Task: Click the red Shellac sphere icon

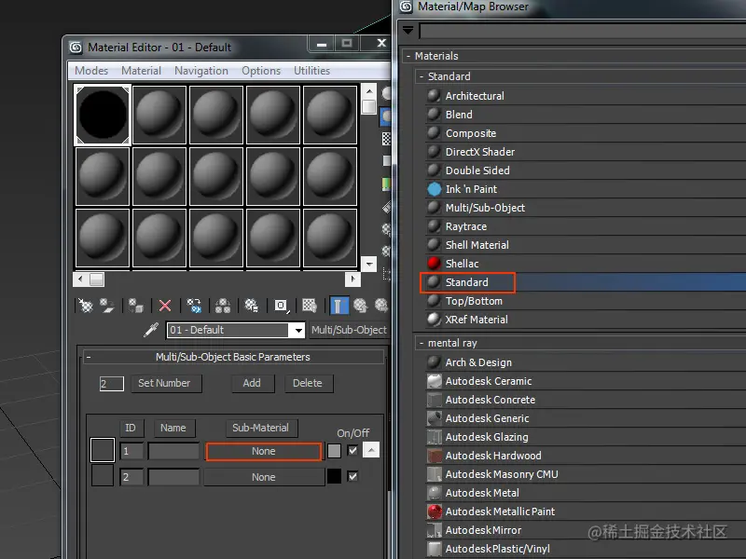Action: pos(434,264)
